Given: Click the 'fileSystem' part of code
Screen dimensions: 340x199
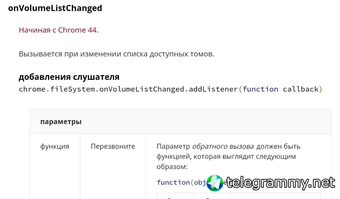Looking at the screenshot, I should point(73,89).
